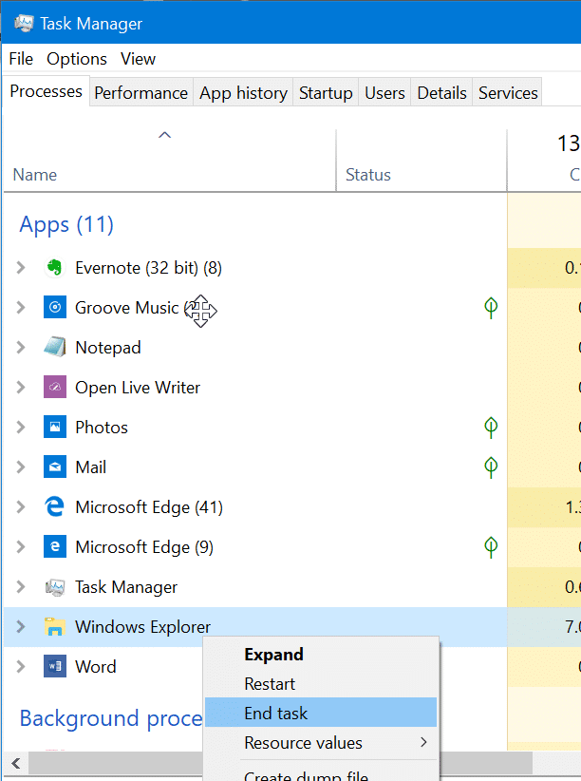Click the Task Manager row icon
The image size is (581, 781).
(55, 587)
